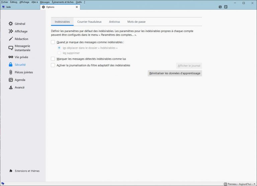Screen dimensions: 257x186
Task: Close the Options tab
Action: [77, 7]
